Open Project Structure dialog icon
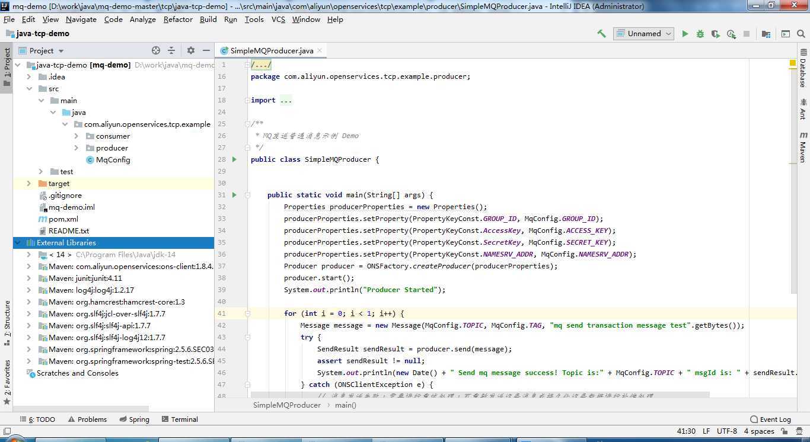 coord(766,34)
